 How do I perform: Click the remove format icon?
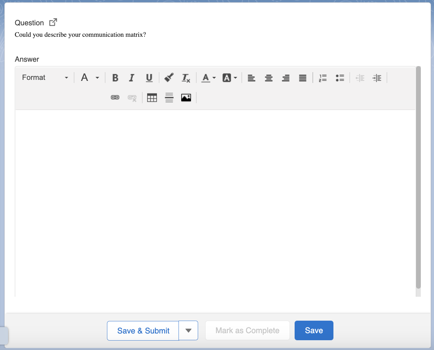(186, 78)
